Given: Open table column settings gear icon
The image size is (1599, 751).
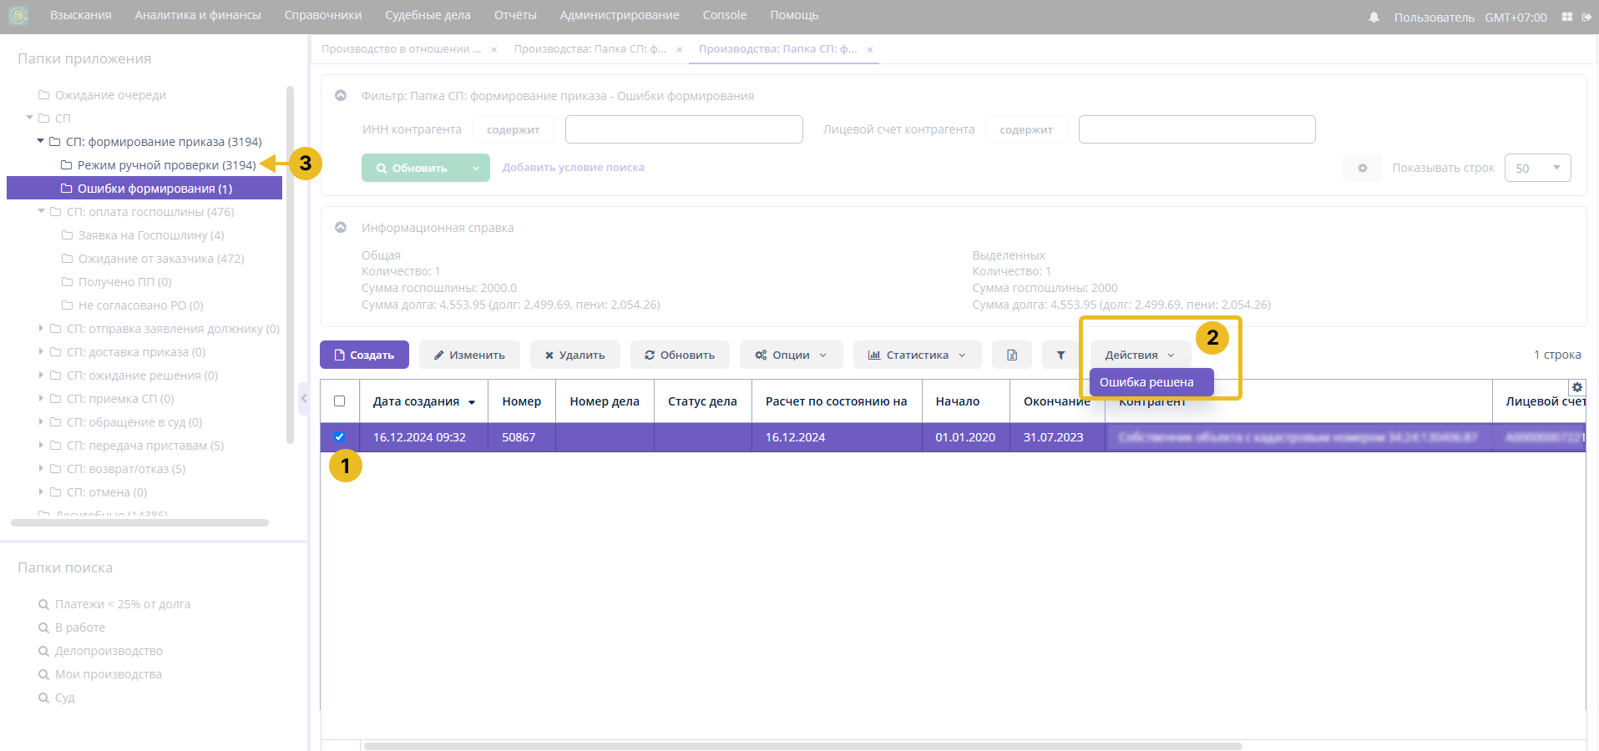Looking at the screenshot, I should (1576, 387).
